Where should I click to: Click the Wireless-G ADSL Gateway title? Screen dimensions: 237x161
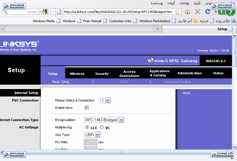(172, 61)
